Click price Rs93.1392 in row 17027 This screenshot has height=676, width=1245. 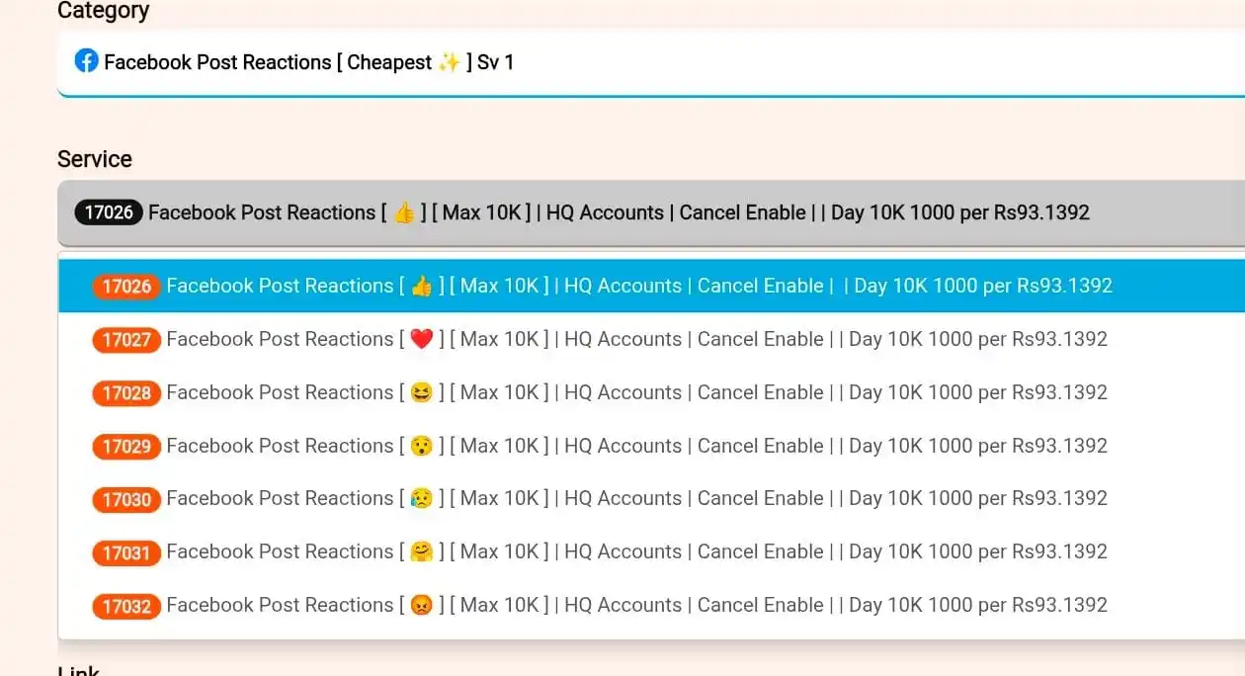pyautogui.click(x=1059, y=339)
